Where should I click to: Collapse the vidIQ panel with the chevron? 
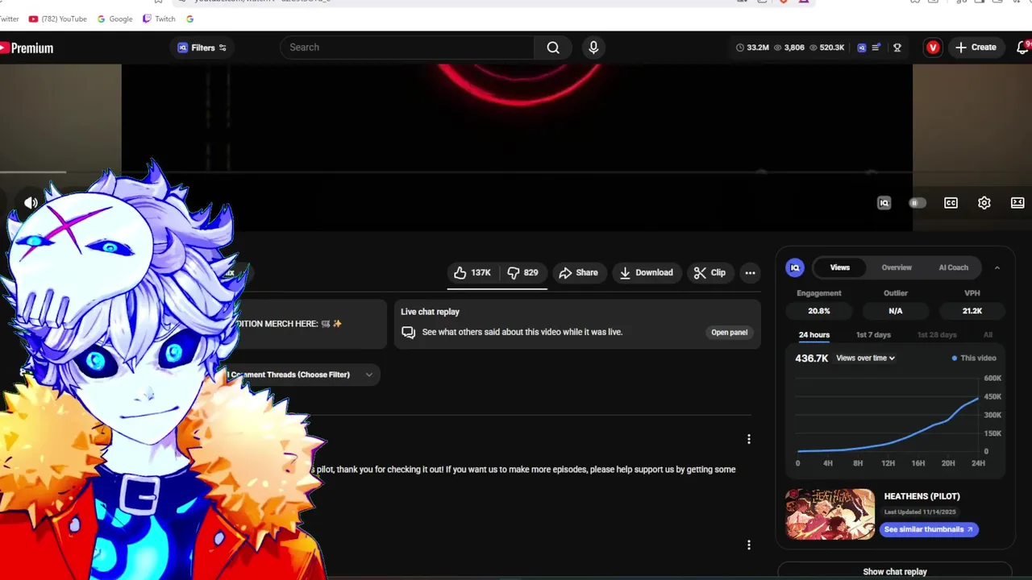coord(997,267)
